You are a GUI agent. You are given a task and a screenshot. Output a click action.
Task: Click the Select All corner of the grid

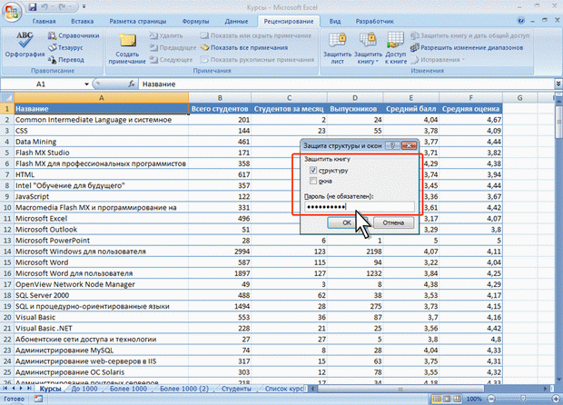[x=7, y=98]
